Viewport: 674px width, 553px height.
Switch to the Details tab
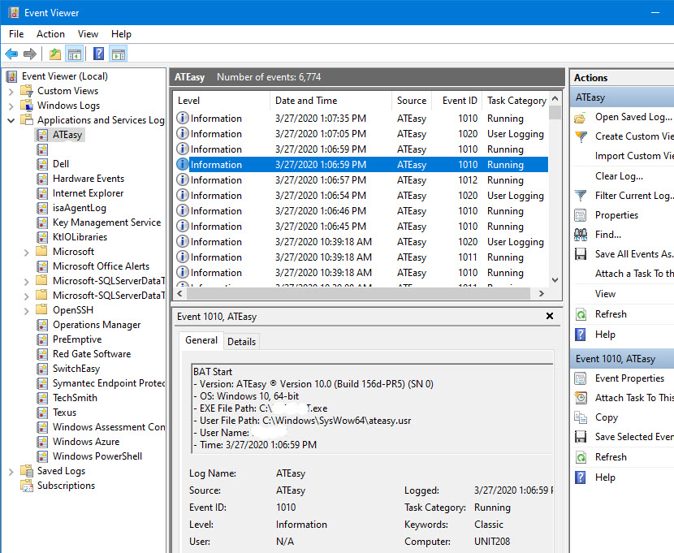pos(241,342)
